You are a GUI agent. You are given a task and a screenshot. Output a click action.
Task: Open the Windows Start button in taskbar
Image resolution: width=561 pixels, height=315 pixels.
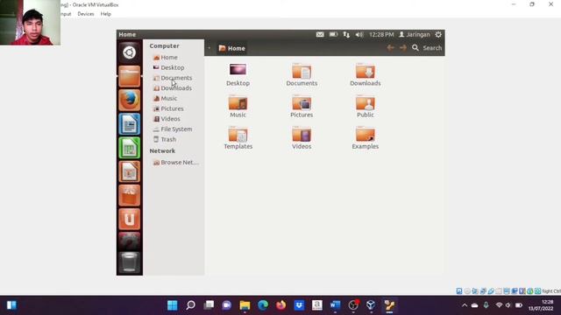point(172,305)
